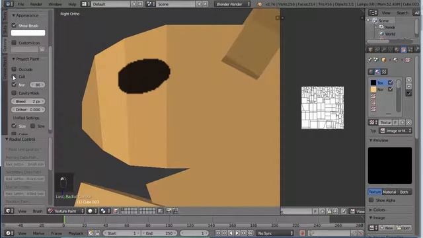Click the pivot point selector icon
The image size is (423, 238).
tap(104, 211)
